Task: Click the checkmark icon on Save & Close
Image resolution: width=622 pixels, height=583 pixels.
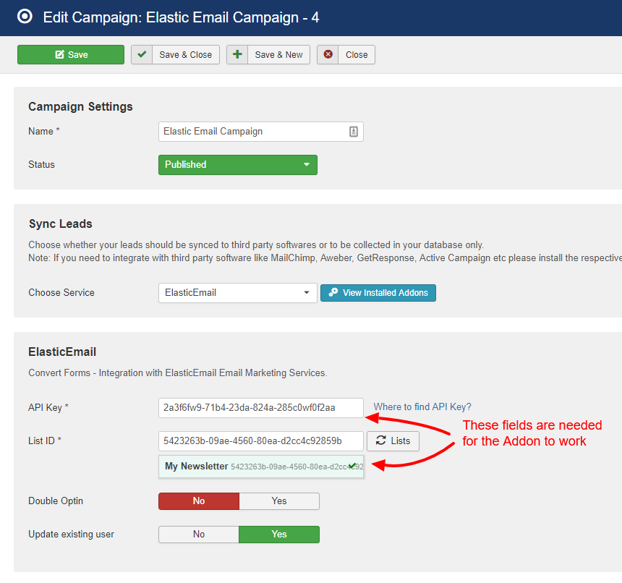Action: click(142, 54)
